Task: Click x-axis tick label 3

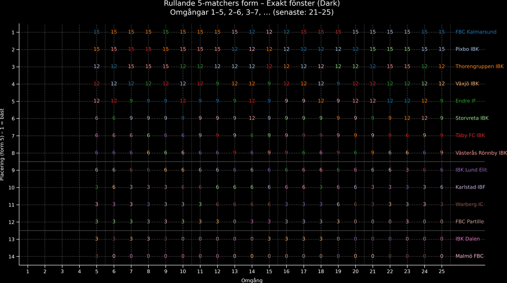Action: coord(62,271)
